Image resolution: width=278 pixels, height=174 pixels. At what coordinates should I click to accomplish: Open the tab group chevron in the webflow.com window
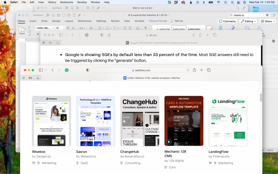pyautogui.click(x=46, y=70)
